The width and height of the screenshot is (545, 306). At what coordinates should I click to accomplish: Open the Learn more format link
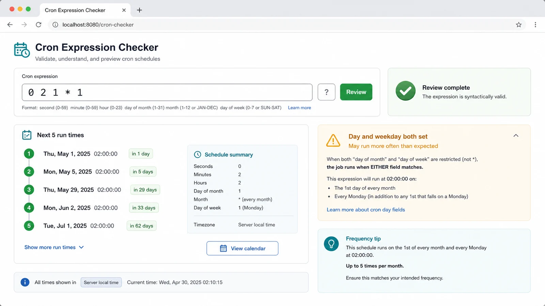[299, 108]
